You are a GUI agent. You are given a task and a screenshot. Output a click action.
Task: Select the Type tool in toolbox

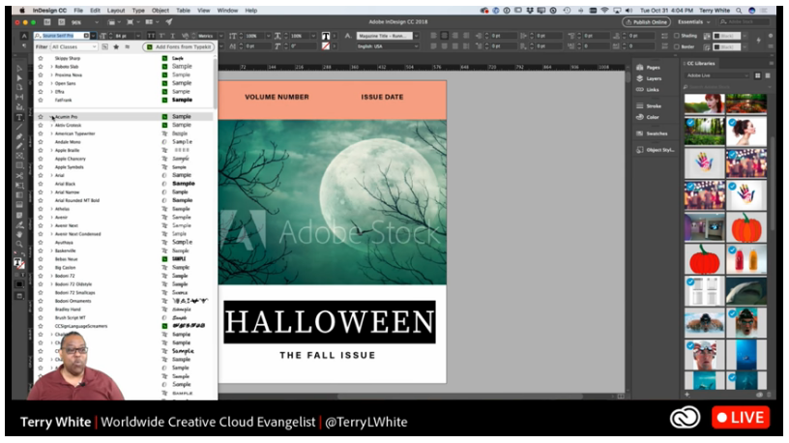click(x=19, y=117)
